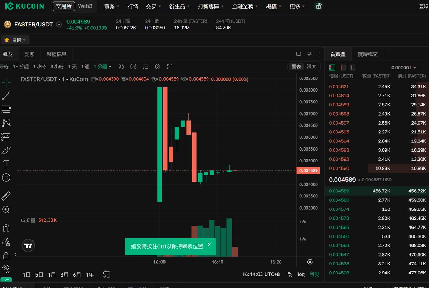Lock all drawing tools

(x=6, y=255)
